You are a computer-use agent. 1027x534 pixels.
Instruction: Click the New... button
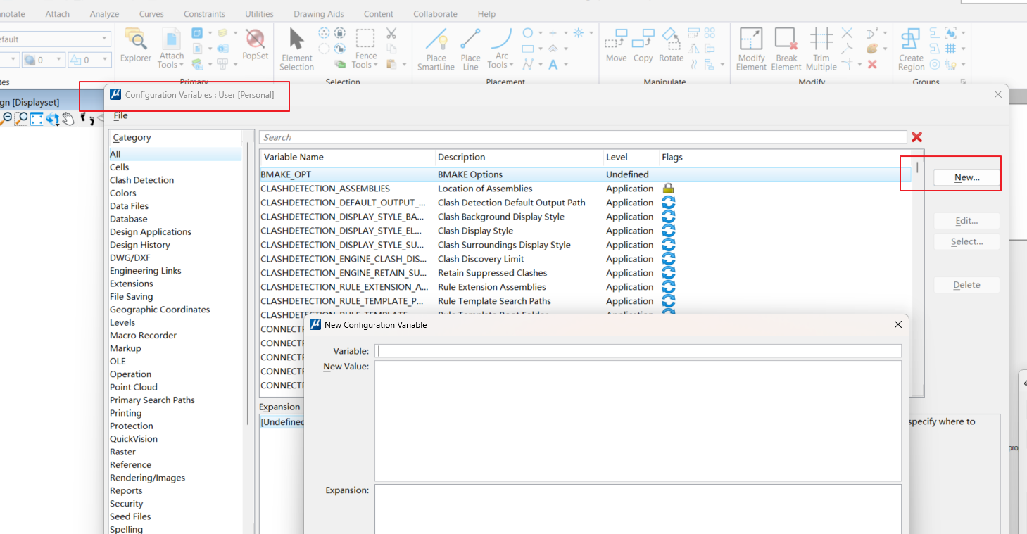click(x=966, y=178)
